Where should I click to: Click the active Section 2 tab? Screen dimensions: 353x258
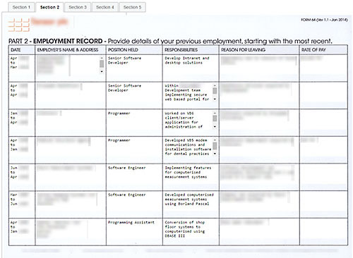pos(49,7)
